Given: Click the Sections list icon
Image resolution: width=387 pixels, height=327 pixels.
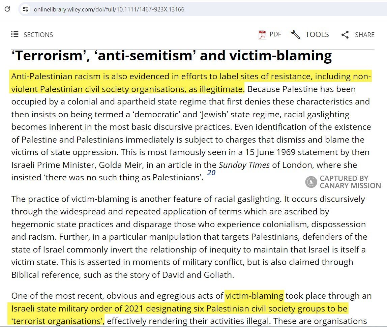Looking at the screenshot, I should (x=14, y=34).
